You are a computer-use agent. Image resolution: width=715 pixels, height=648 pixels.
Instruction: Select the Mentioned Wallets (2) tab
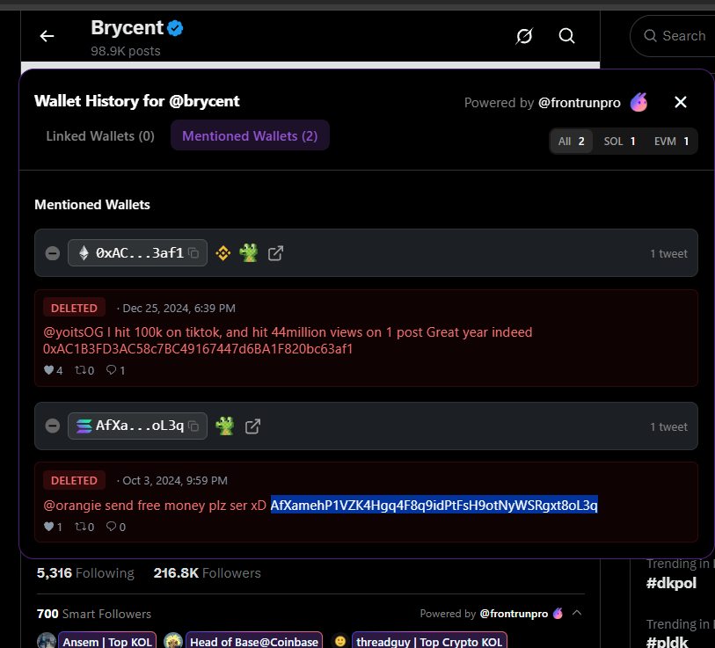coord(250,135)
